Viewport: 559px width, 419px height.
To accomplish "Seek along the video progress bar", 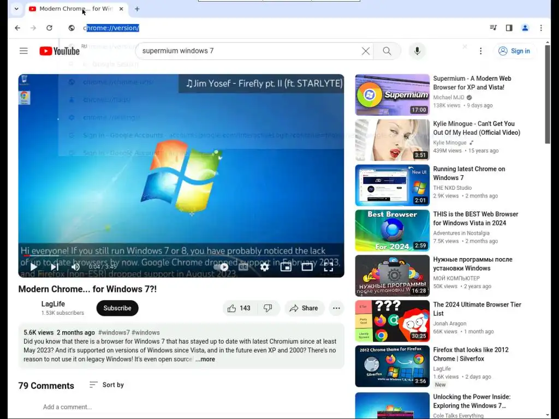I will (x=181, y=255).
